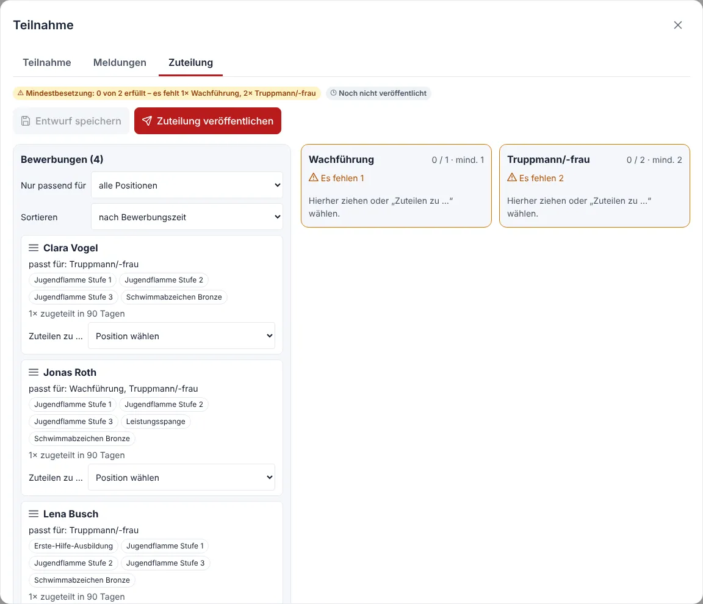Open Clara Vogel's 'Zuteilen zu' position dropdown
Screen dimensions: 703x604
[x=182, y=336]
